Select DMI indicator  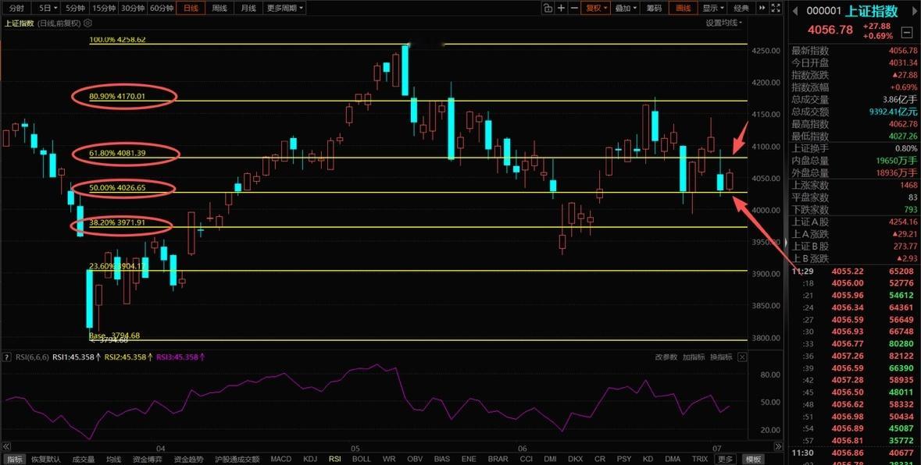coord(551,459)
